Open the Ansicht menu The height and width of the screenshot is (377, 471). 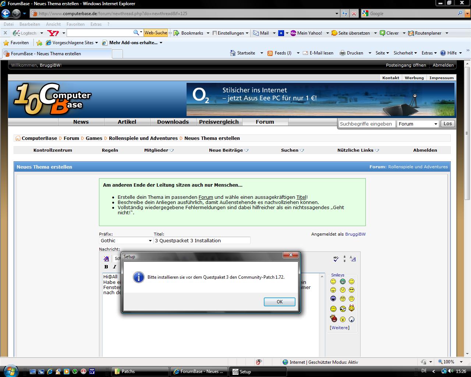tap(53, 24)
